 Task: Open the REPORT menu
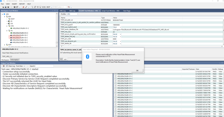click(x=22, y=4)
